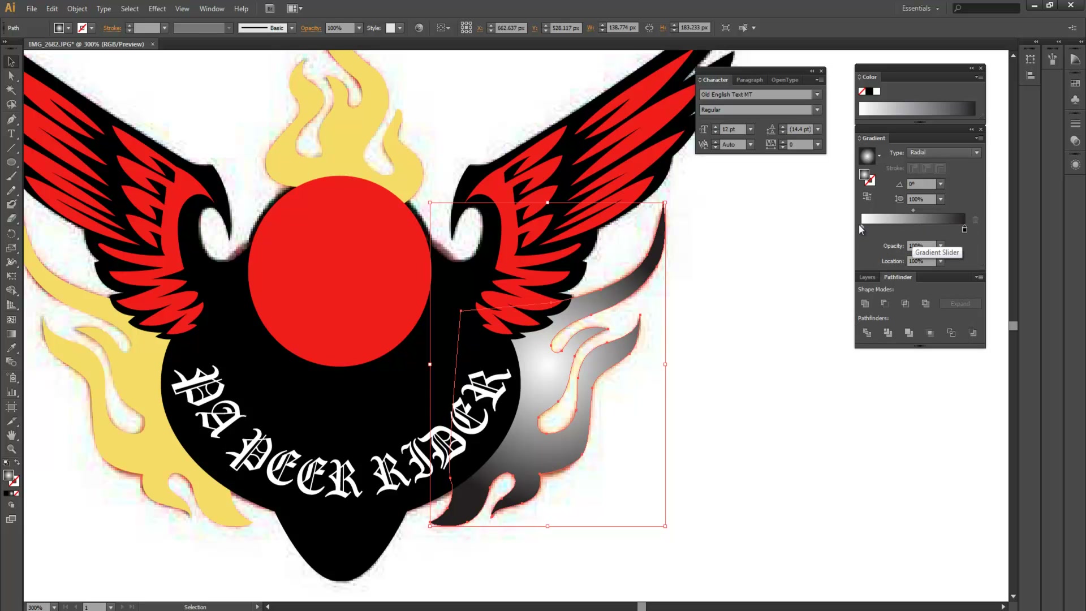Image resolution: width=1086 pixels, height=611 pixels.
Task: Select the Scale tool
Action: tap(11, 247)
